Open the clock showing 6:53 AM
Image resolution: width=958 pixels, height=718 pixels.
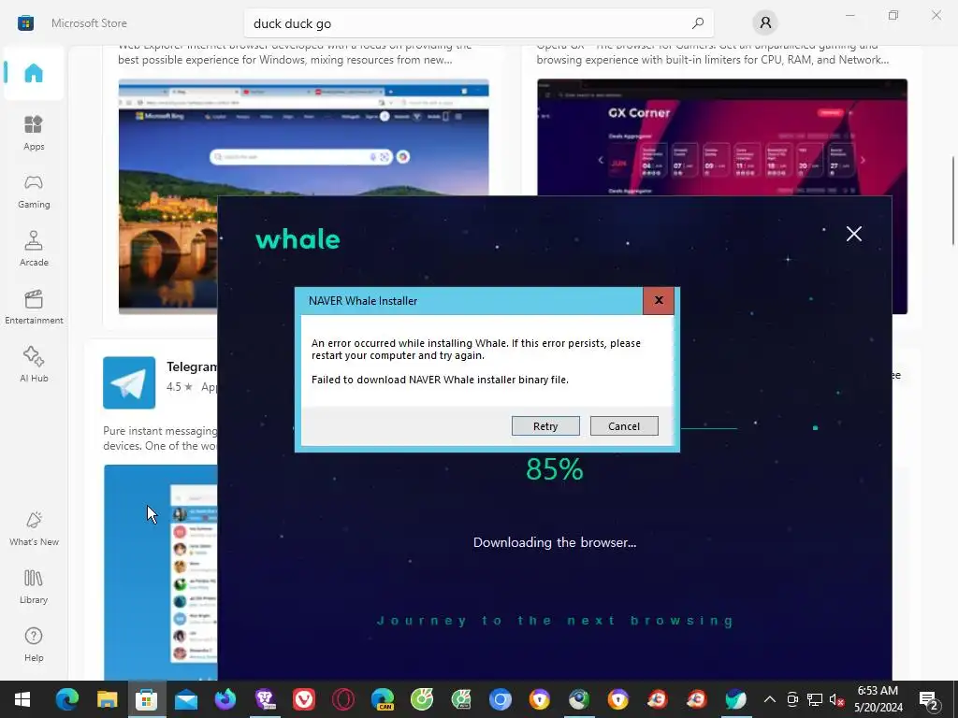tap(878, 699)
